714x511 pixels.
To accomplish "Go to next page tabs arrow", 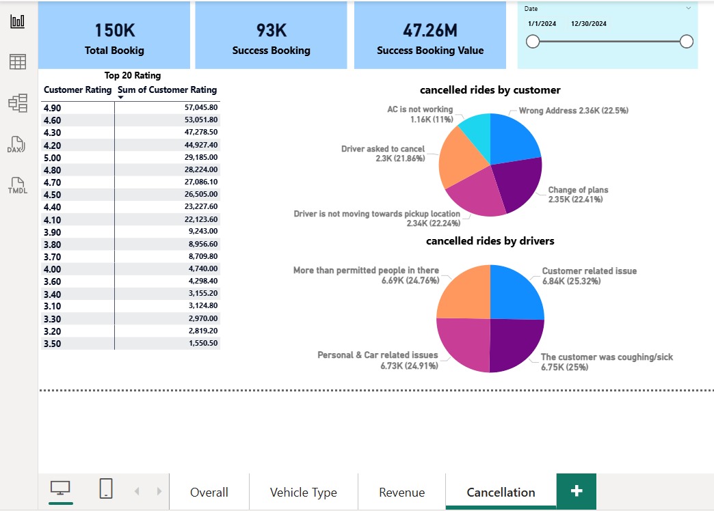I will 159,491.
